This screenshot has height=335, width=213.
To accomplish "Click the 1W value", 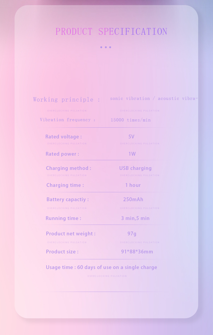I will pyautogui.click(x=132, y=154).
